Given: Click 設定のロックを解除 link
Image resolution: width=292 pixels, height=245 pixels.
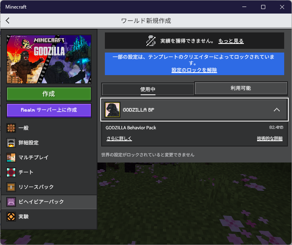Looking at the screenshot, I should [194, 70].
